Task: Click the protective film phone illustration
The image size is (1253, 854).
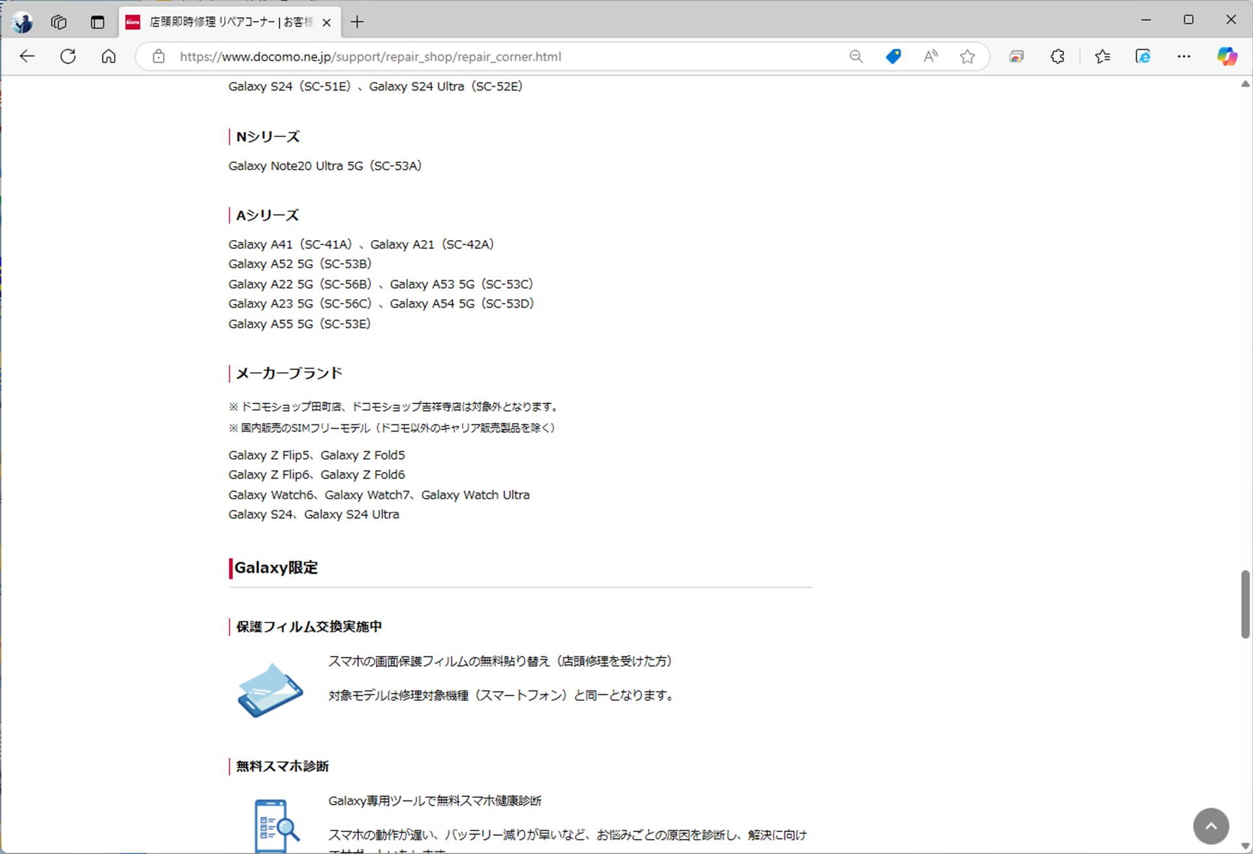Action: coord(270,690)
